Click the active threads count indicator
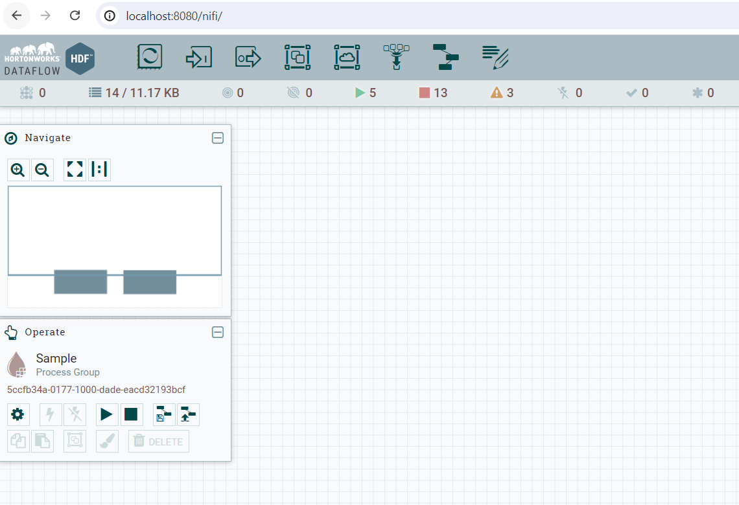Image resolution: width=739 pixels, height=505 pixels. pos(33,93)
